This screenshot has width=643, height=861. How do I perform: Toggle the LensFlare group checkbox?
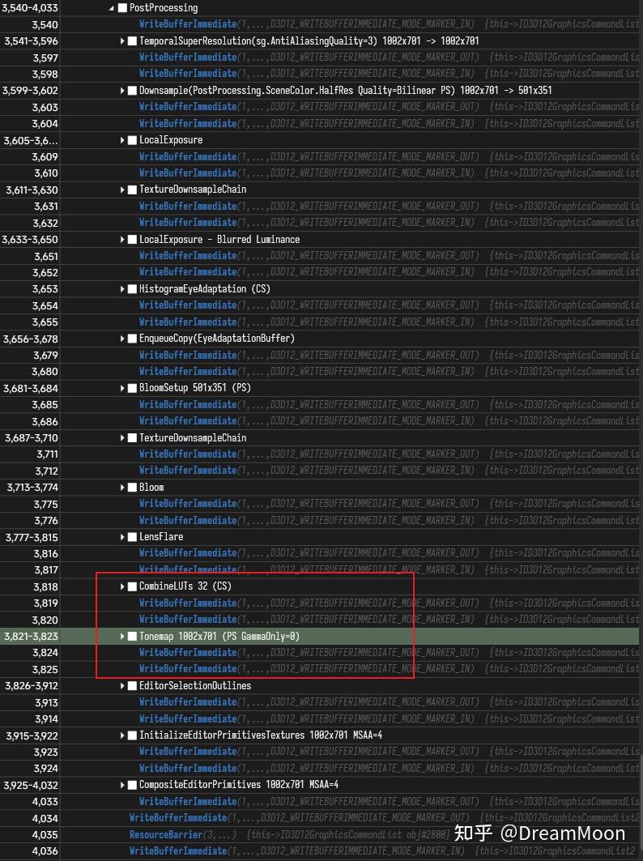click(132, 537)
